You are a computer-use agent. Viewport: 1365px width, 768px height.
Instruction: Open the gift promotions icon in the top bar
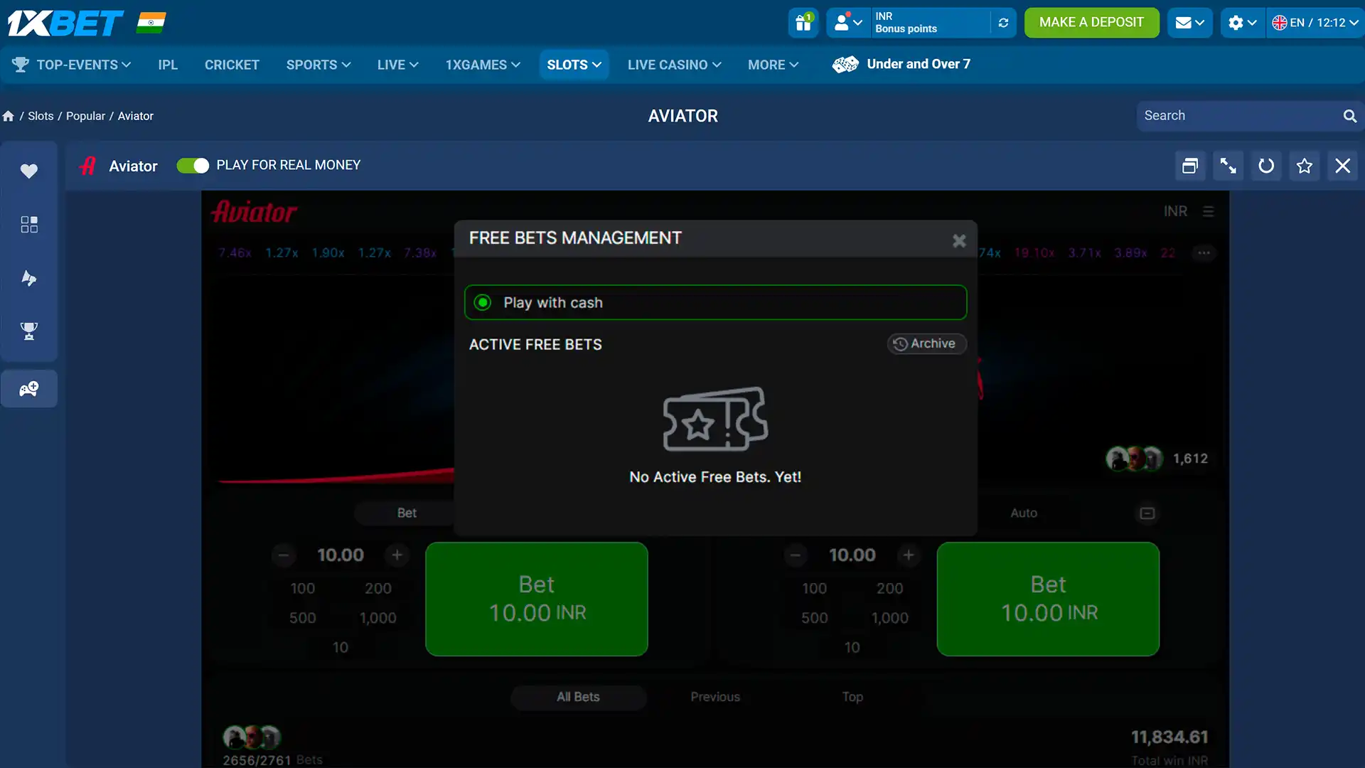803,22
